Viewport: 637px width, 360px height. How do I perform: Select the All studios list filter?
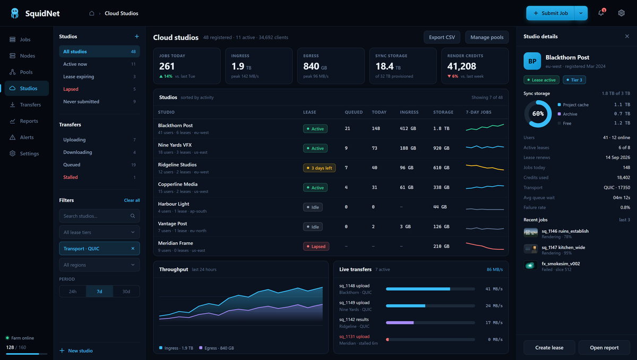click(x=99, y=51)
